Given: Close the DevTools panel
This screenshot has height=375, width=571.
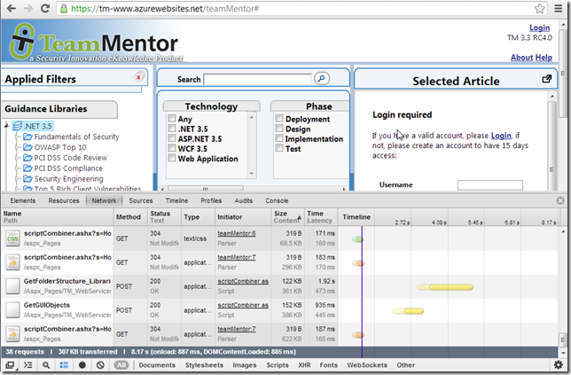Looking at the screenshot, I should pos(560,200).
